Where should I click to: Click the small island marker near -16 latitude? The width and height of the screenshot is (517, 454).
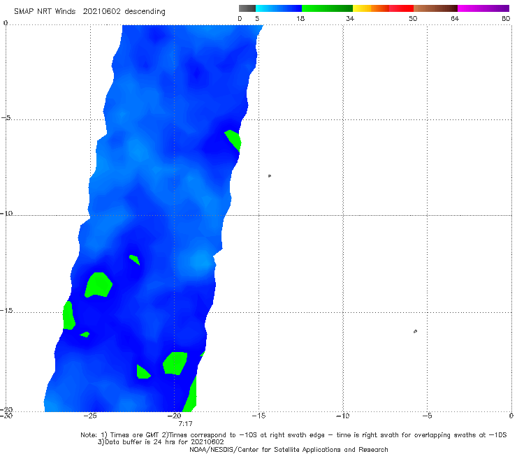coord(415,331)
